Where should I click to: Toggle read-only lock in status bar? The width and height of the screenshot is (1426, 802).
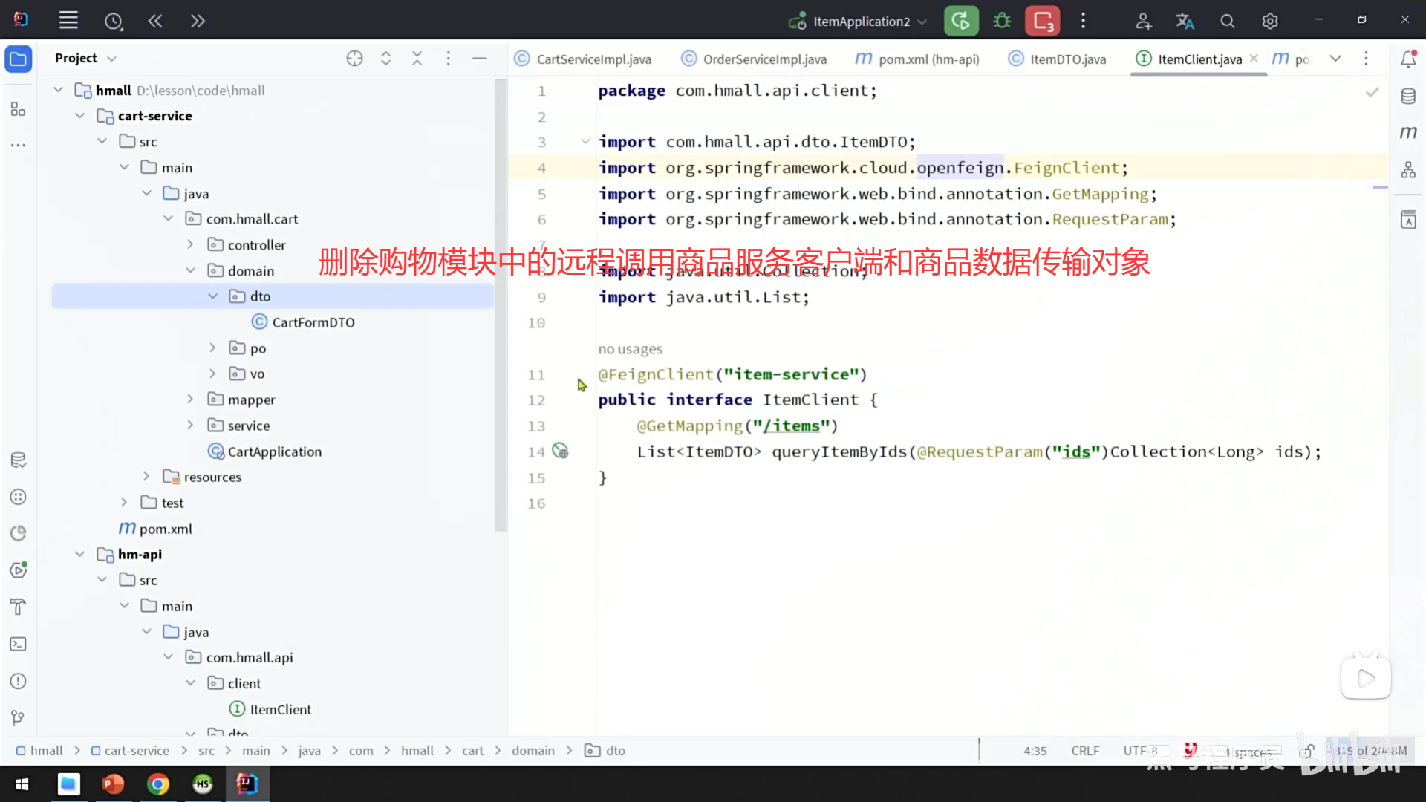tap(1308, 751)
